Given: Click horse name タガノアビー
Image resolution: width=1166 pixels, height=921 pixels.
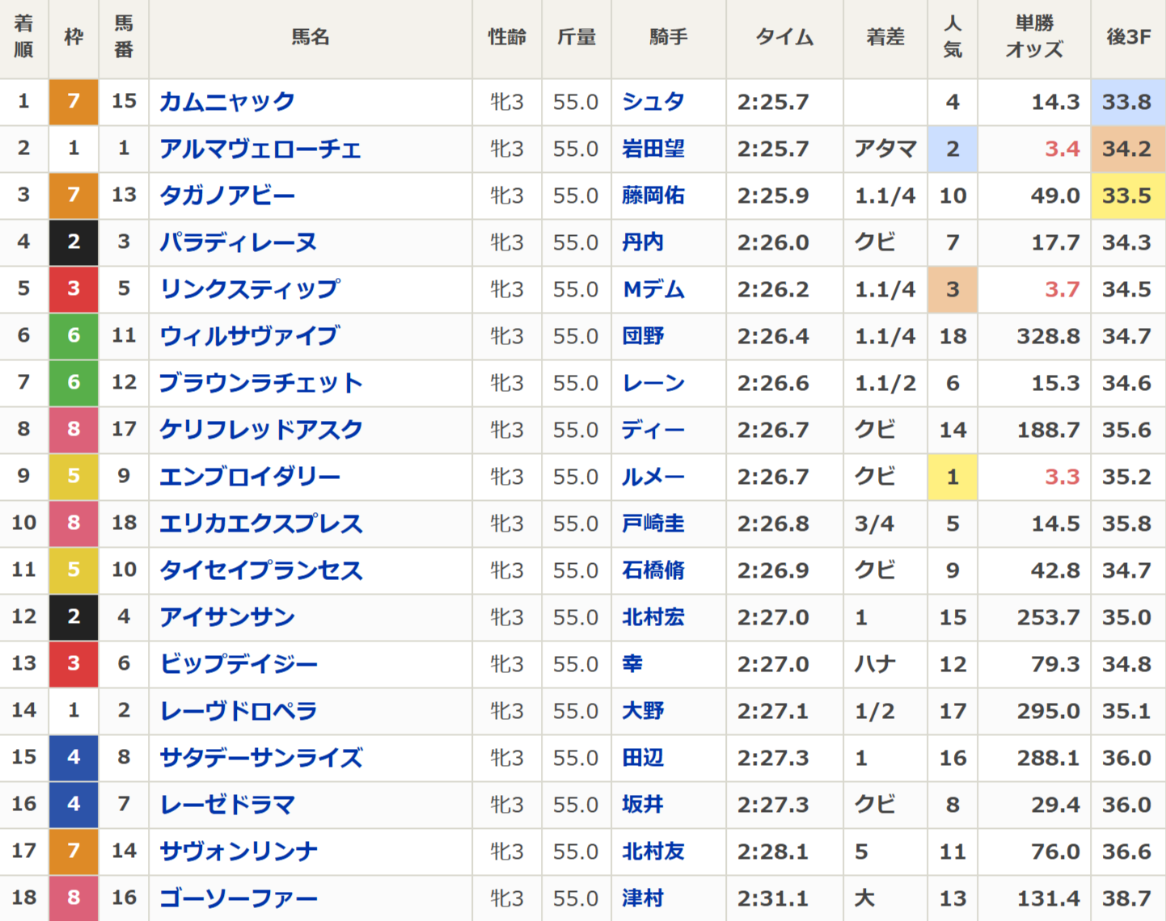Looking at the screenshot, I should click(227, 196).
